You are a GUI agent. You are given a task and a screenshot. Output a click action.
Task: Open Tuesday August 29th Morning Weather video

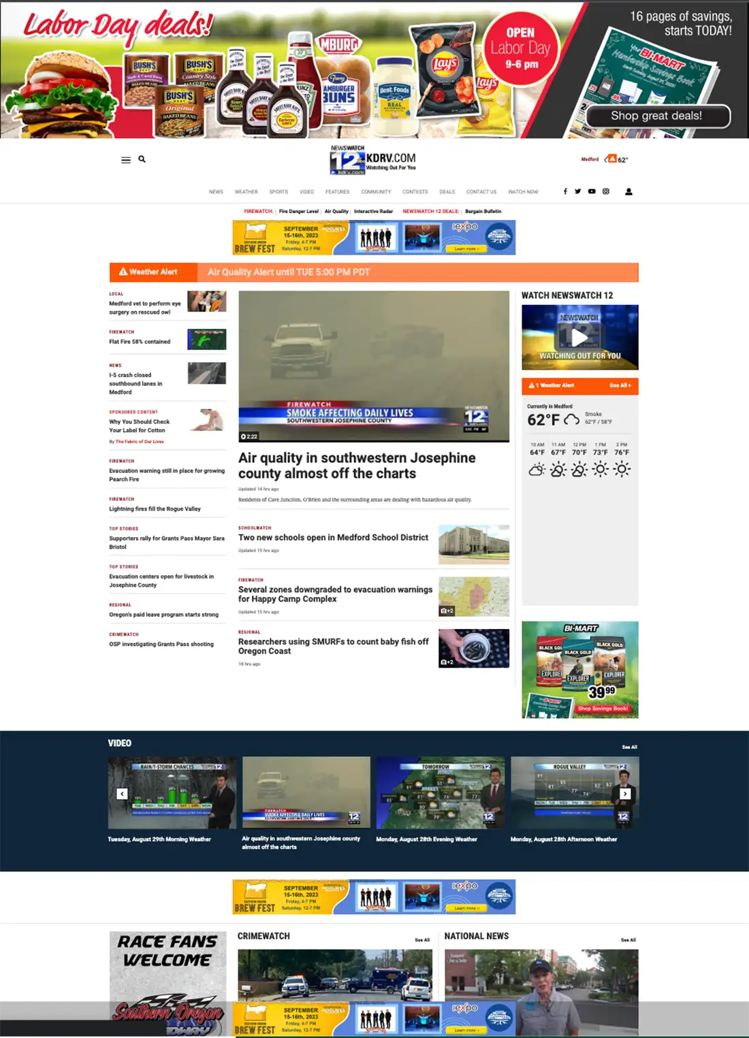(x=159, y=839)
